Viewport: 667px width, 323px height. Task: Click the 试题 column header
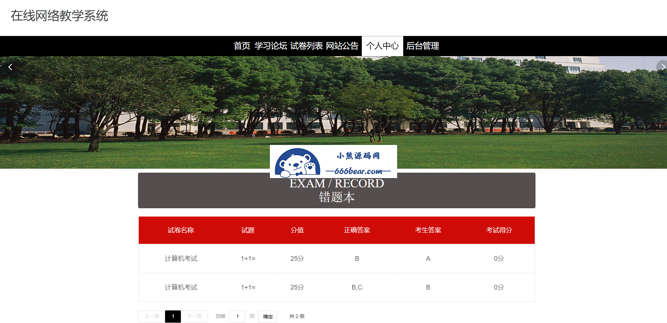click(248, 230)
